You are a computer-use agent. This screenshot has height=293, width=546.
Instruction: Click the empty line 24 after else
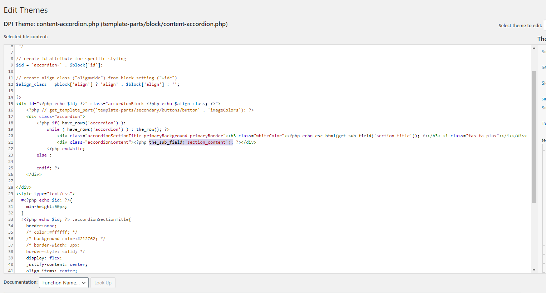(x=107, y=162)
